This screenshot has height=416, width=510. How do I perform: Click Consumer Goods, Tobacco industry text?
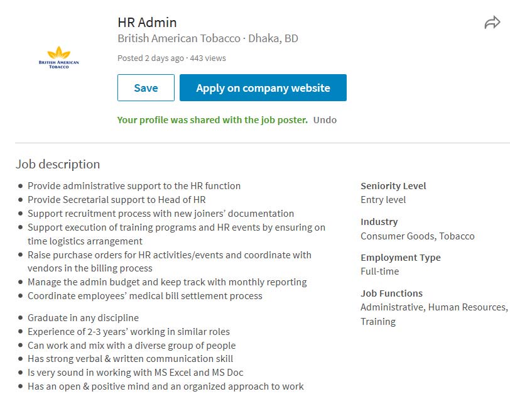point(418,236)
